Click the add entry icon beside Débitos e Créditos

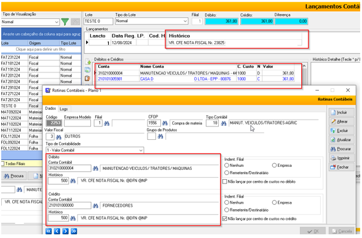[x=88, y=62]
